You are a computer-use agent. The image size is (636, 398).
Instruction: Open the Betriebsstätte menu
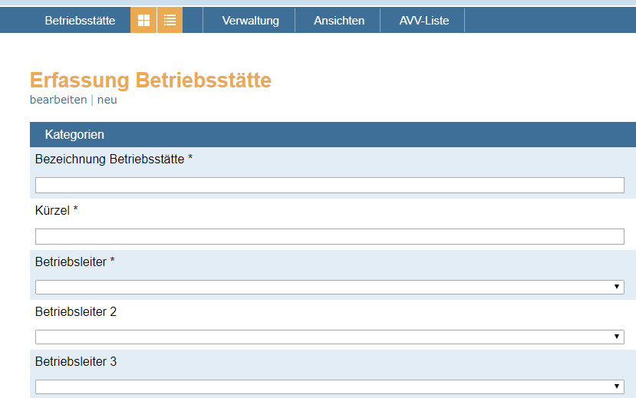click(80, 21)
